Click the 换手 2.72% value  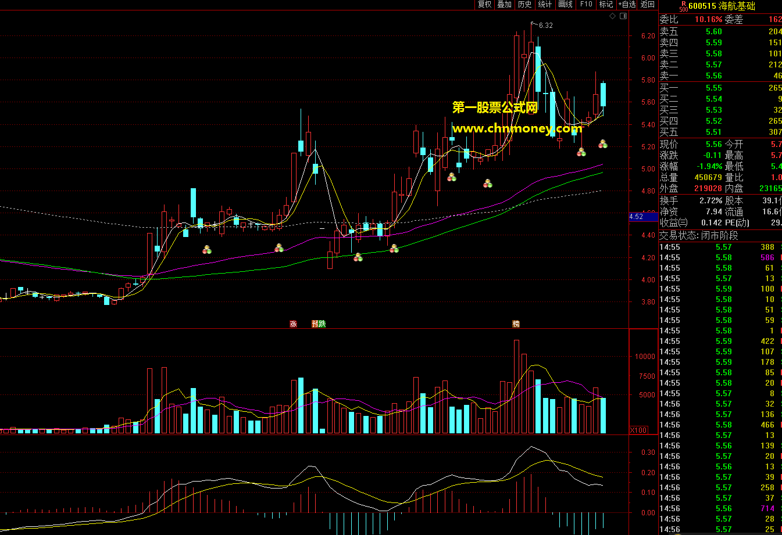pos(710,200)
